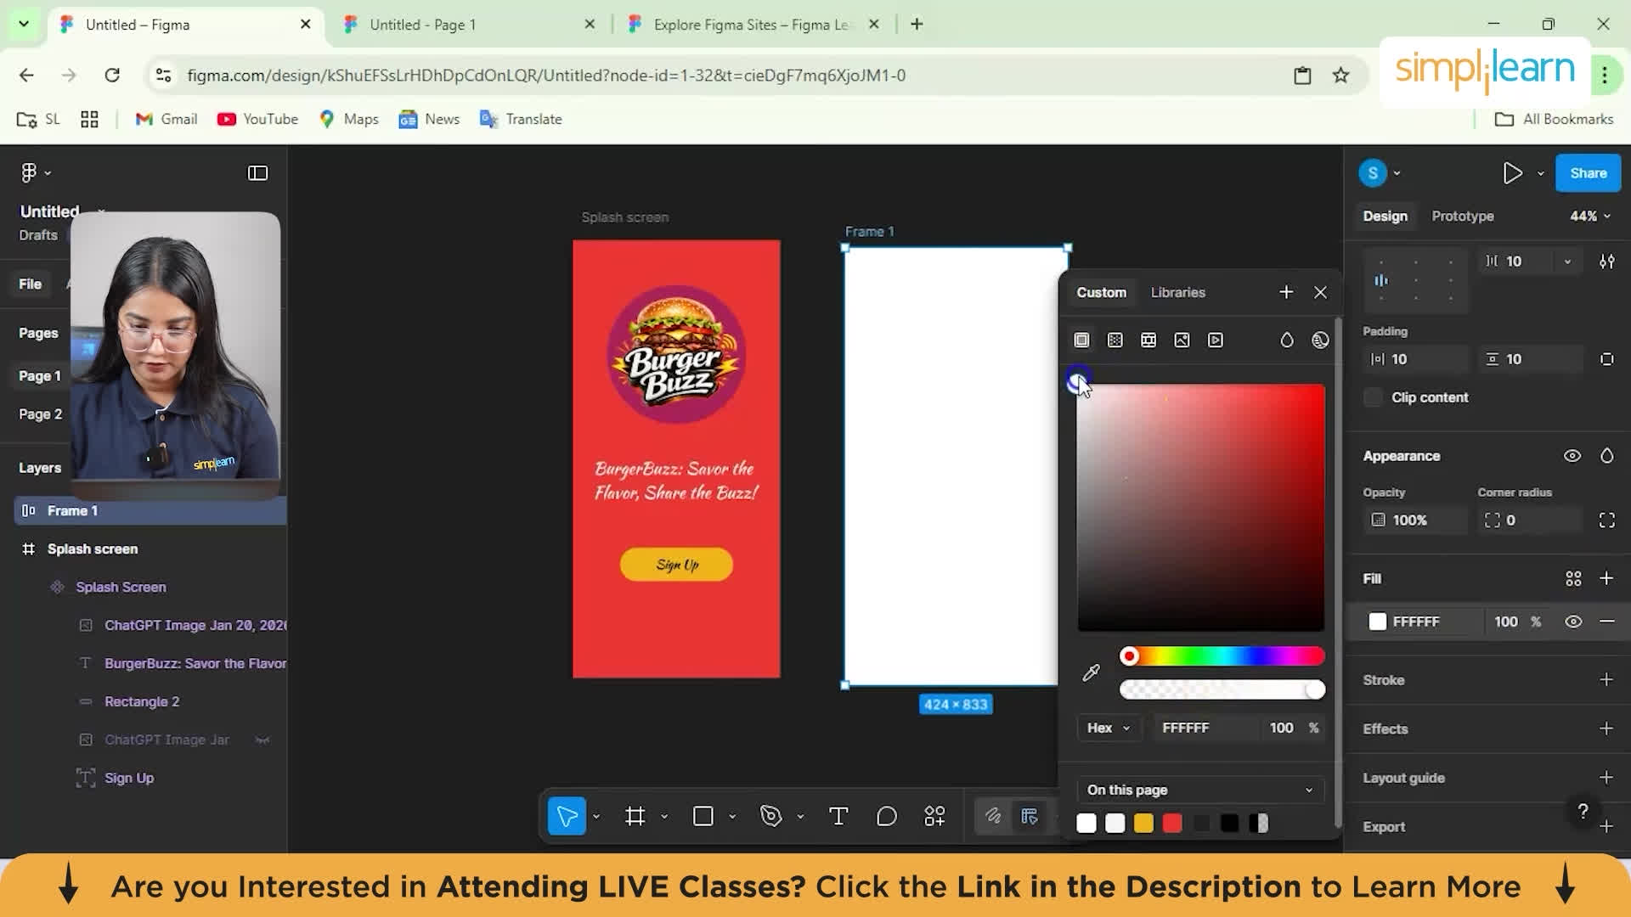Viewport: 1631px width, 917px height.
Task: Pick the eyedropper color sampler
Action: coord(1091,673)
